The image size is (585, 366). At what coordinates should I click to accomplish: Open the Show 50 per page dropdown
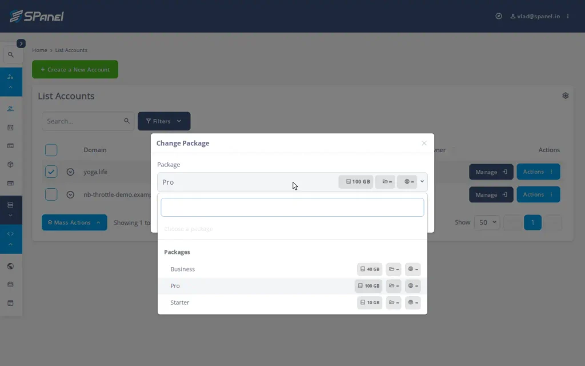pos(487,222)
